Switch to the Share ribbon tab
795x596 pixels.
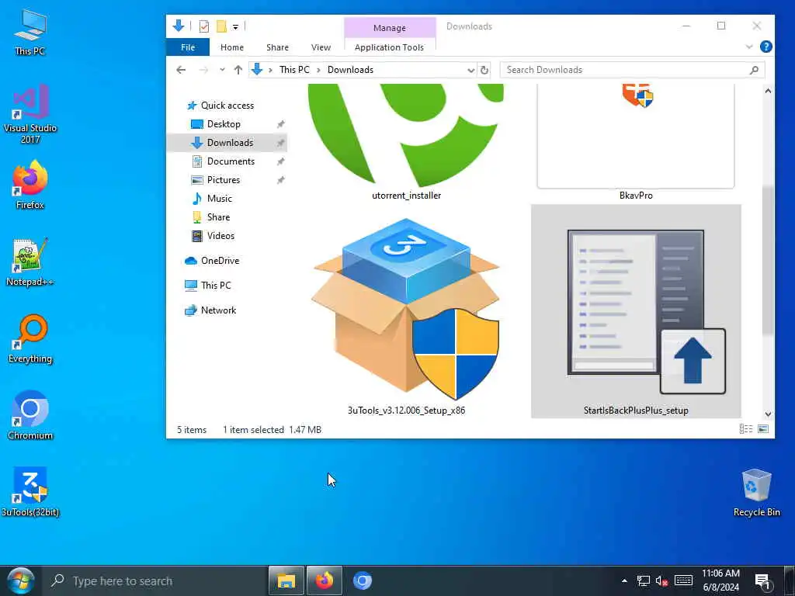[277, 47]
